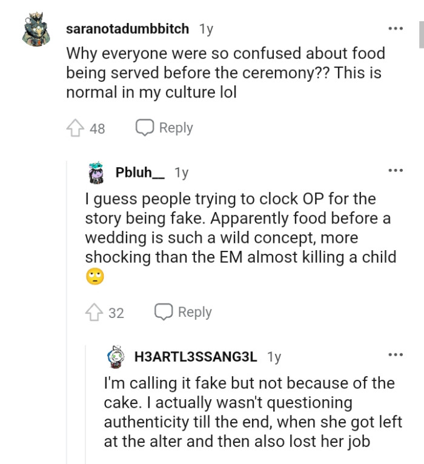
Task: Click the 1y timestamp on saranotadumbbitch's comment
Action: [x=206, y=29]
